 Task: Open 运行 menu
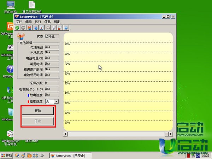[x=38, y=22]
